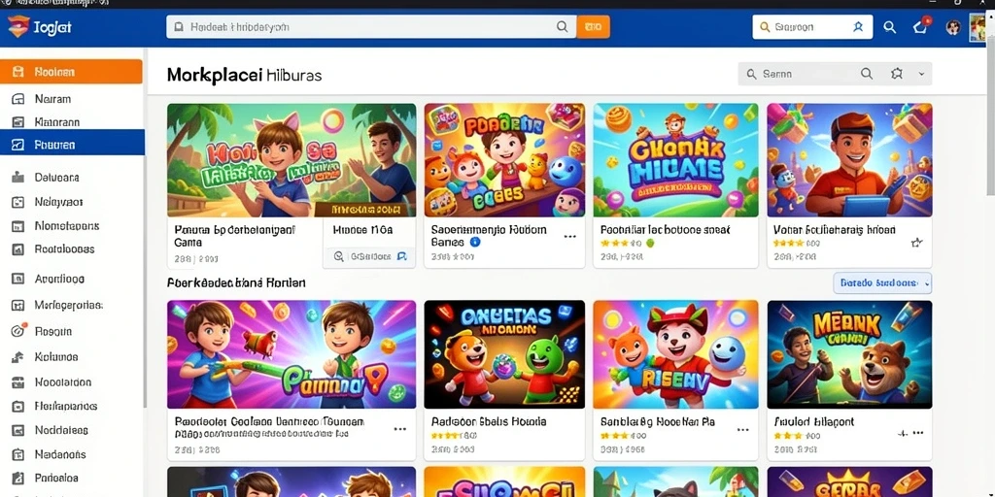995x497 pixels.
Task: Open the round profile avatar in header
Action: click(x=953, y=27)
